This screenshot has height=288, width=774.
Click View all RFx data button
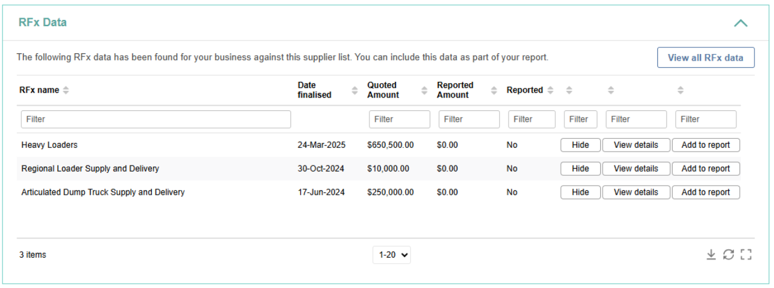coord(705,58)
